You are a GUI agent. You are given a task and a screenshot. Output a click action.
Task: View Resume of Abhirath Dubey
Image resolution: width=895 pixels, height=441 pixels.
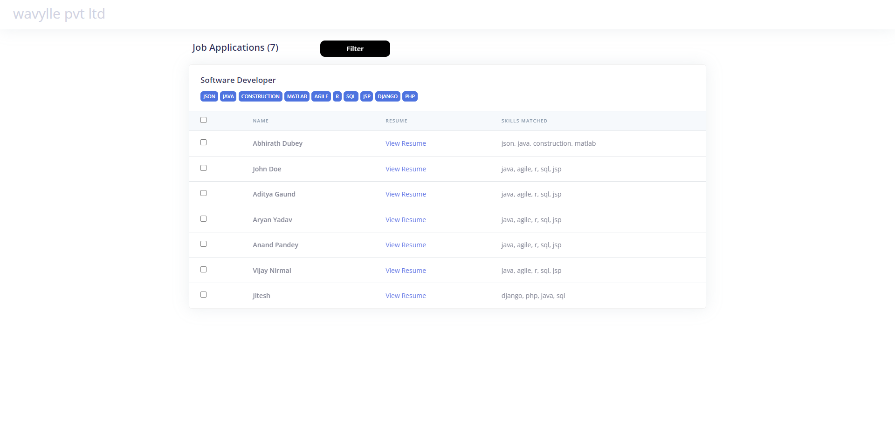(406, 143)
